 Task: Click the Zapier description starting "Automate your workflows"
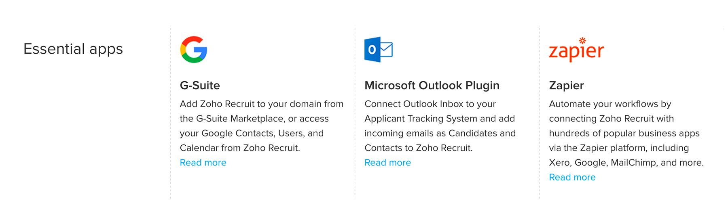(x=626, y=133)
